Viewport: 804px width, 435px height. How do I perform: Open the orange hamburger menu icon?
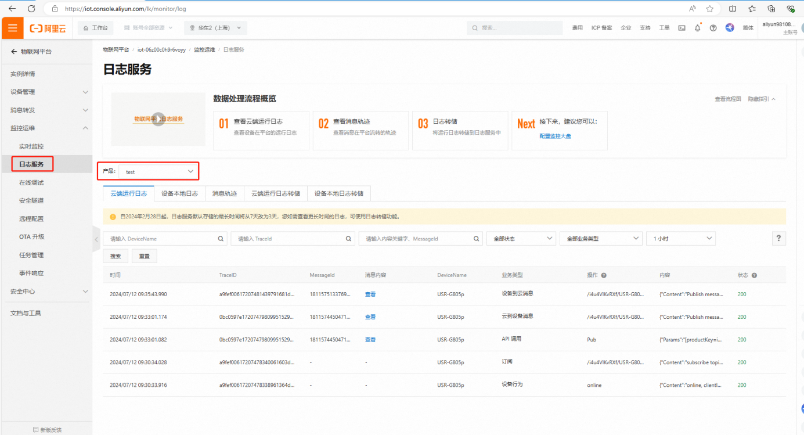coord(12,28)
